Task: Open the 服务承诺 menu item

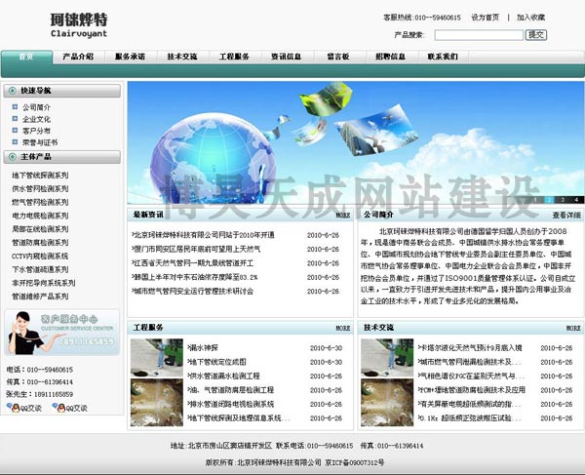Action: click(130, 57)
